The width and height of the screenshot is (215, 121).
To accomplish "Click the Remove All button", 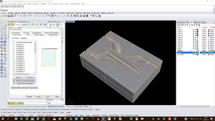I will (26, 88).
